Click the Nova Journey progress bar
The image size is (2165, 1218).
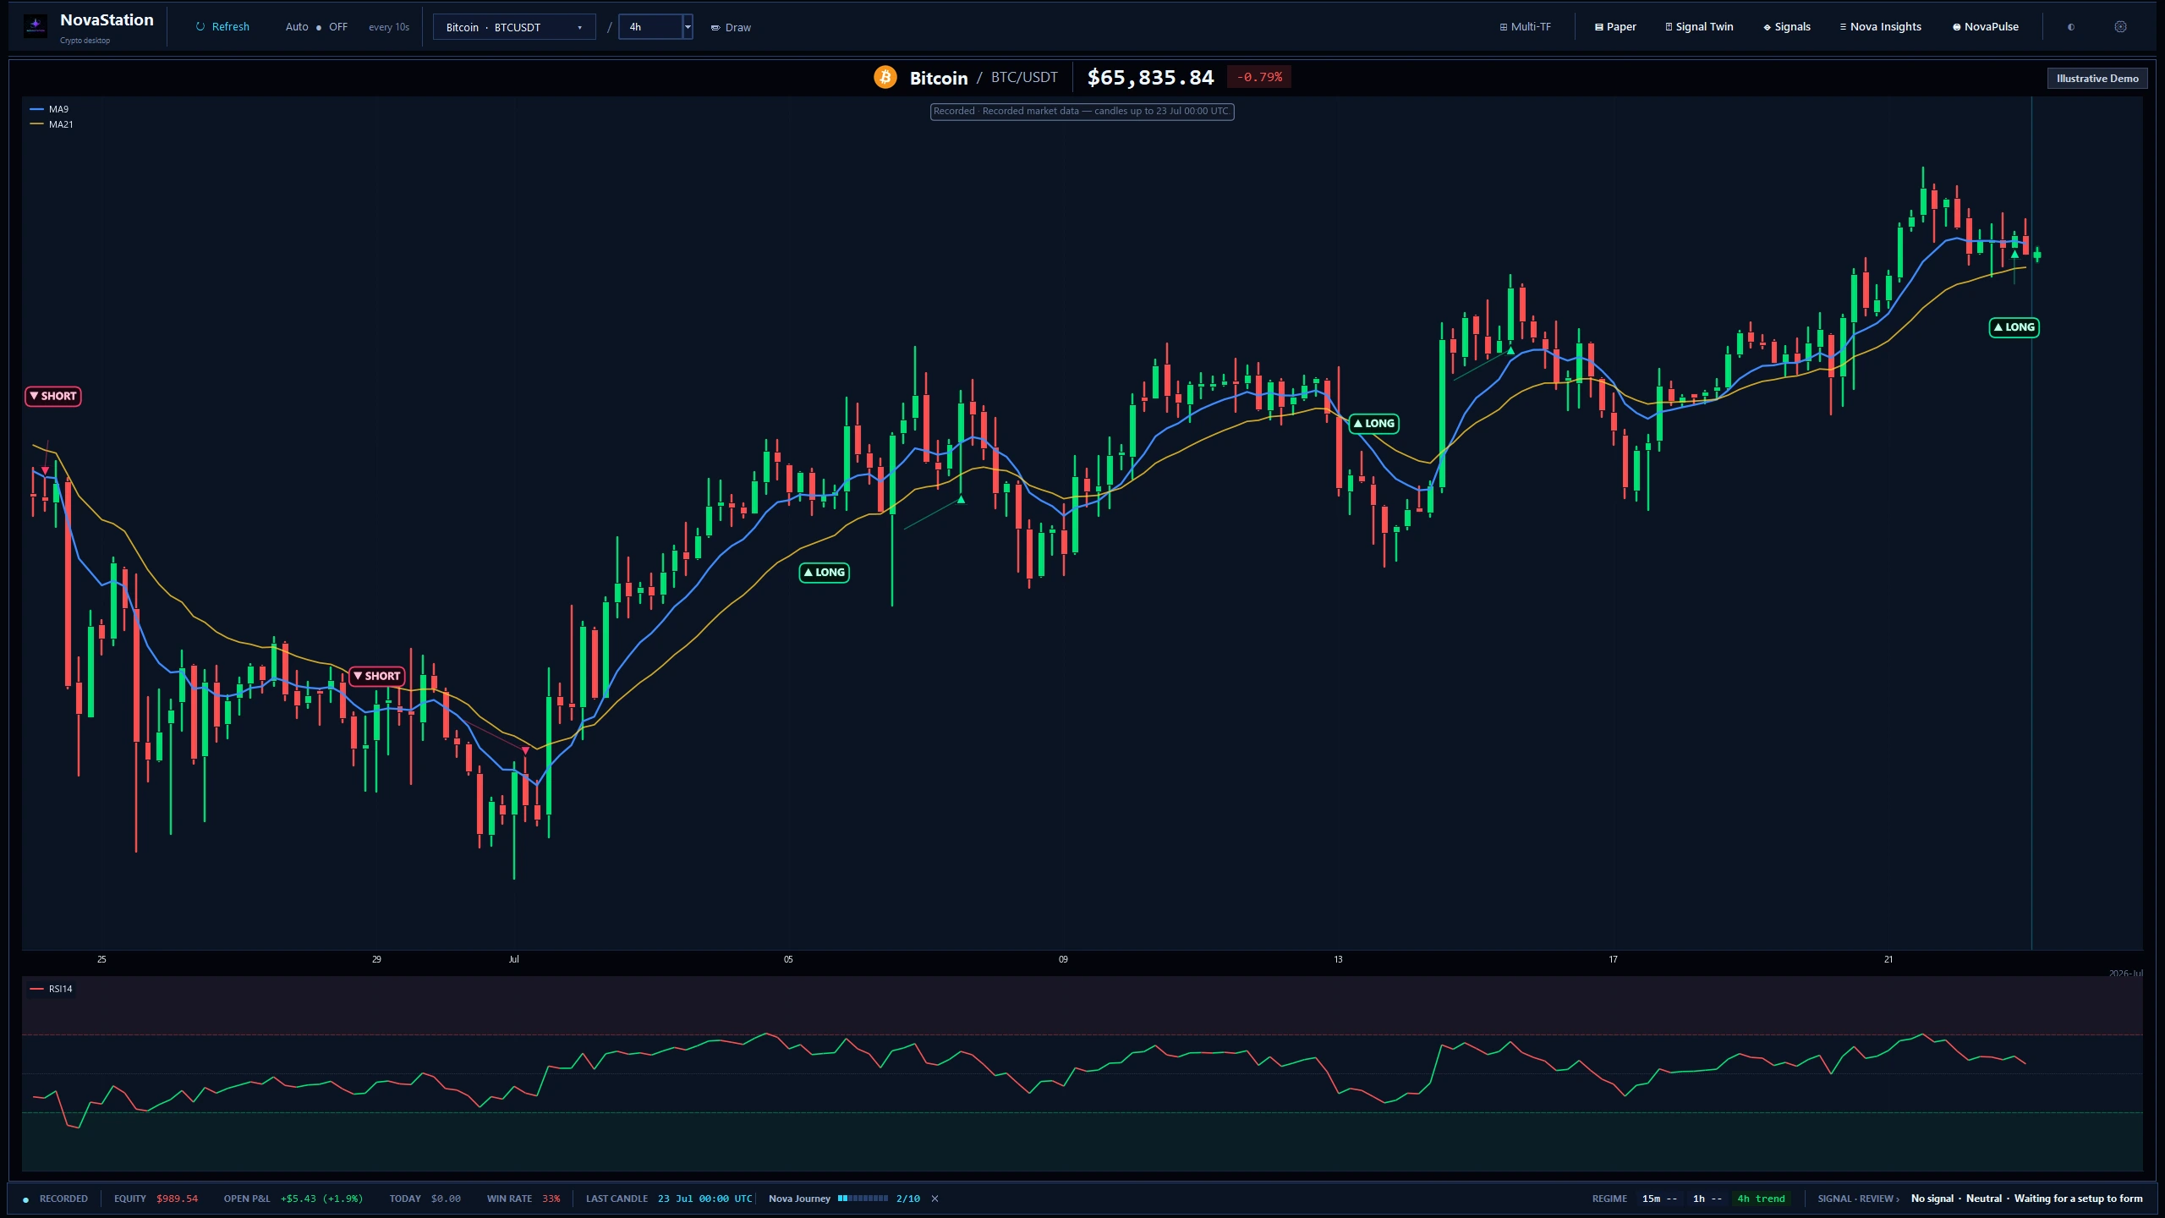click(x=863, y=1199)
